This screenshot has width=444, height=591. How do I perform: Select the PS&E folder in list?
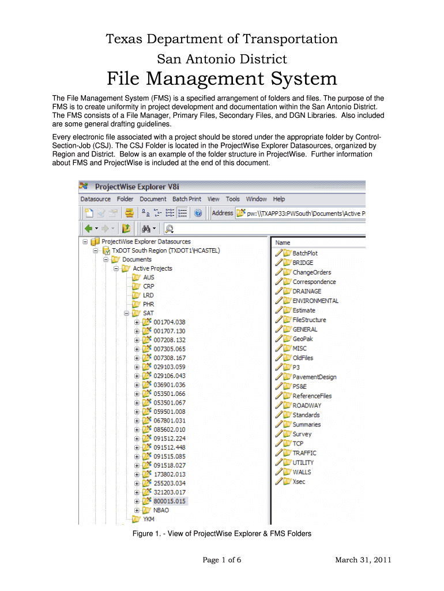click(x=303, y=386)
